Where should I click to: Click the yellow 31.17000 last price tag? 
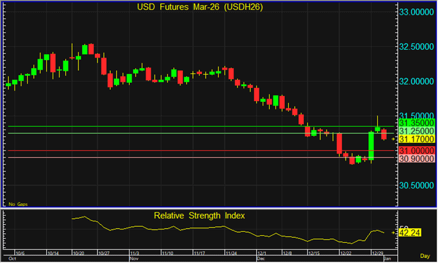(x=415, y=138)
